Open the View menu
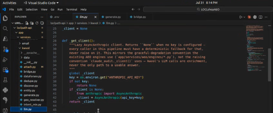The width and height of the screenshot is (273, 113). 44,10
